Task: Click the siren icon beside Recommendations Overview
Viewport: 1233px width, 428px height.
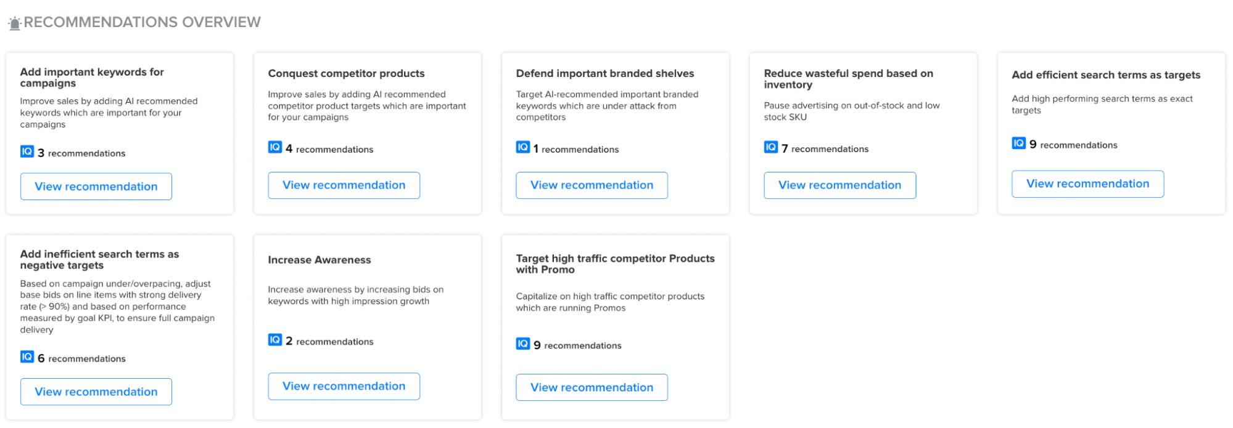Action: [x=15, y=23]
